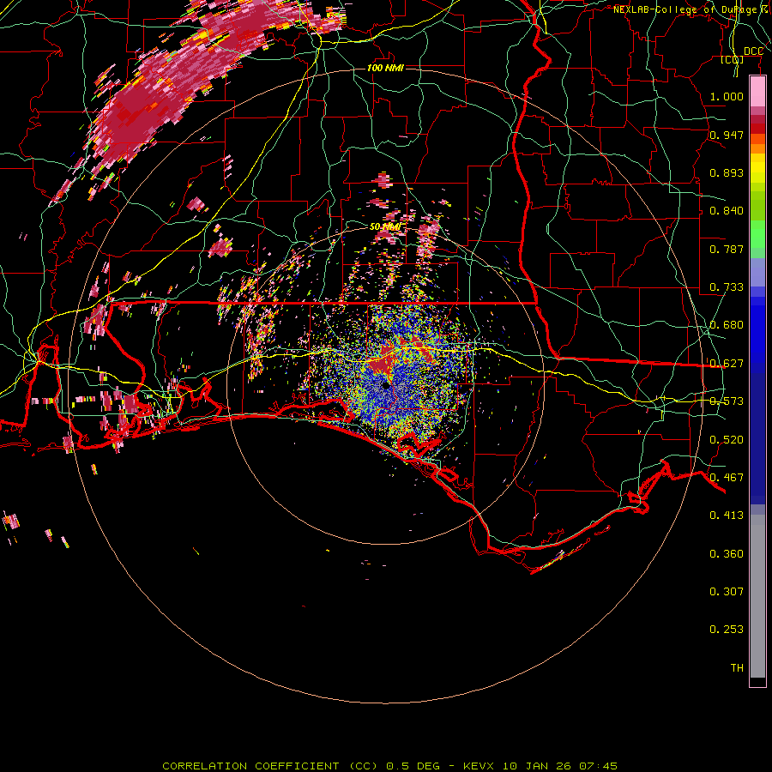Pick the bright green swatch on the legend
The width and height of the screenshot is (772, 772).
click(x=757, y=235)
